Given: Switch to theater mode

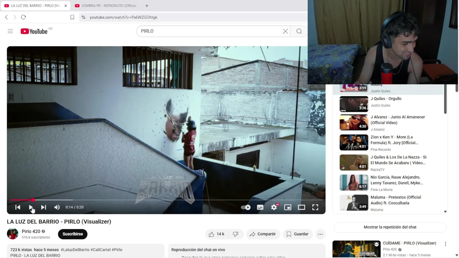Looking at the screenshot, I should [301, 207].
